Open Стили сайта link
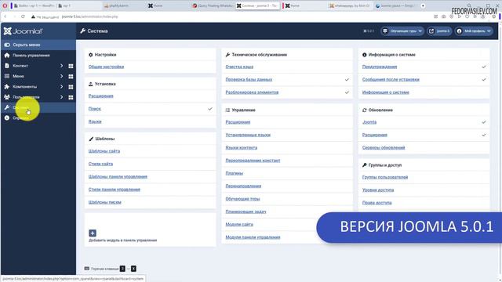 click(100, 164)
